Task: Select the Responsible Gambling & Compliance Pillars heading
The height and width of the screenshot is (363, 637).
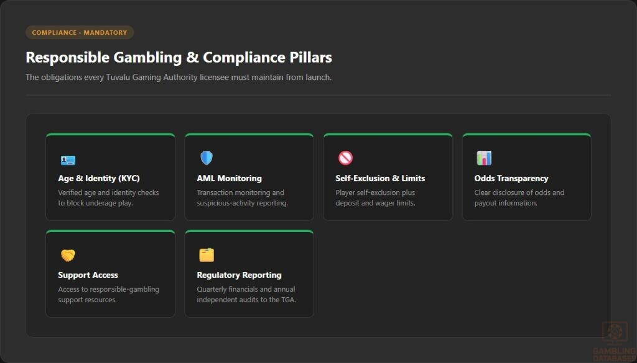Action: tap(179, 58)
